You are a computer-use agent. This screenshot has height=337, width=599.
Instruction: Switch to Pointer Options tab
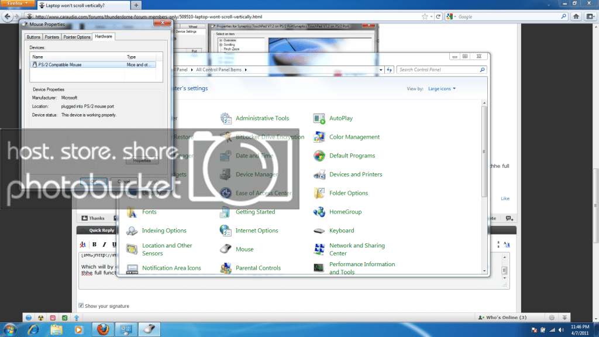click(x=77, y=37)
